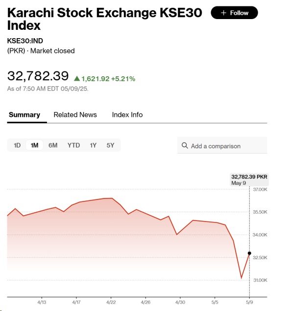Click the green up-triangle change indicator
This screenshot has width=288, height=311.
coord(77,79)
